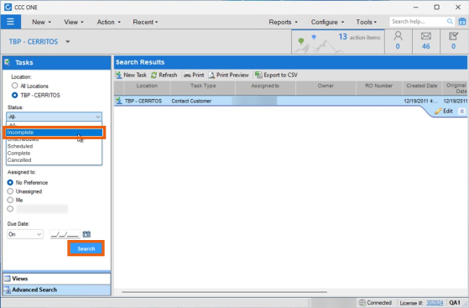Click New Task in toolbar
The height and width of the screenshot is (308, 469).
pyautogui.click(x=131, y=76)
